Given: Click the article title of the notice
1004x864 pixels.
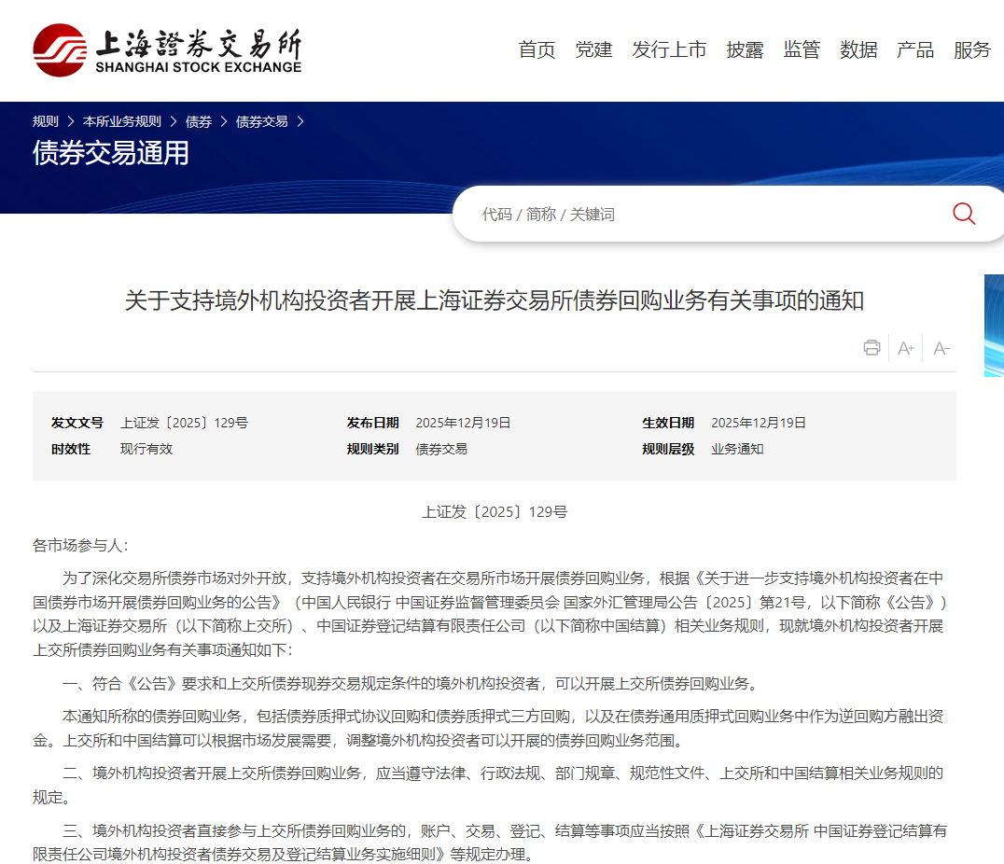Looking at the screenshot, I should point(495,300).
